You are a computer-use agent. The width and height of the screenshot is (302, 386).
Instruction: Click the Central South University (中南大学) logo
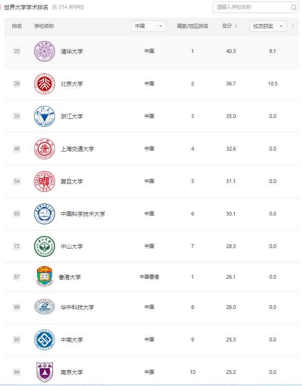click(44, 340)
